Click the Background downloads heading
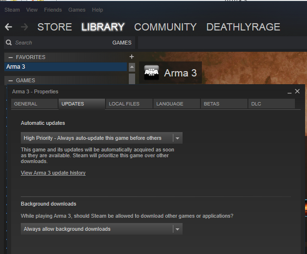The height and width of the screenshot is (254, 307). [48, 204]
